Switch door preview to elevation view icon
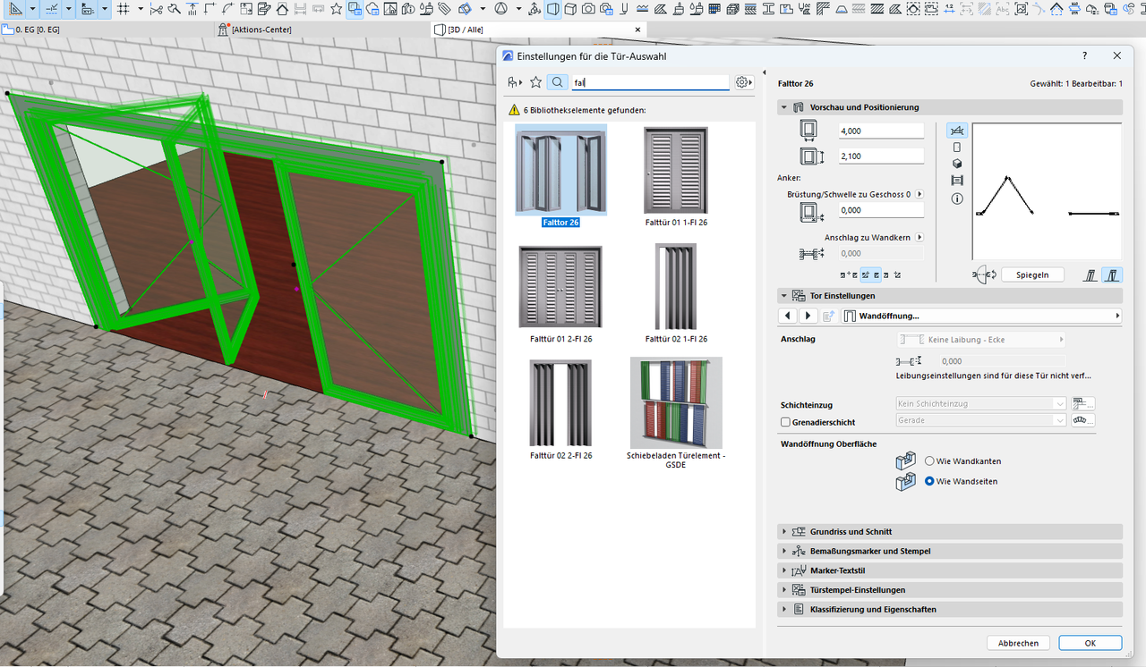This screenshot has height=667, width=1146. 957,147
